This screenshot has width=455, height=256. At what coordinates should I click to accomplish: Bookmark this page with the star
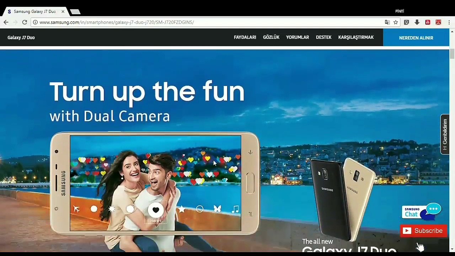tap(396, 22)
